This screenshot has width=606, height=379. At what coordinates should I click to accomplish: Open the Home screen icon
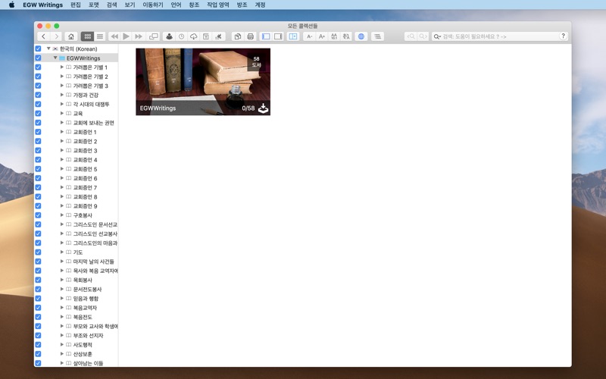pos(71,36)
